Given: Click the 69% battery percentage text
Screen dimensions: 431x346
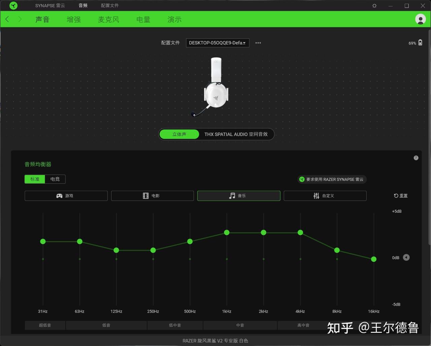Looking at the screenshot, I should click(412, 43).
